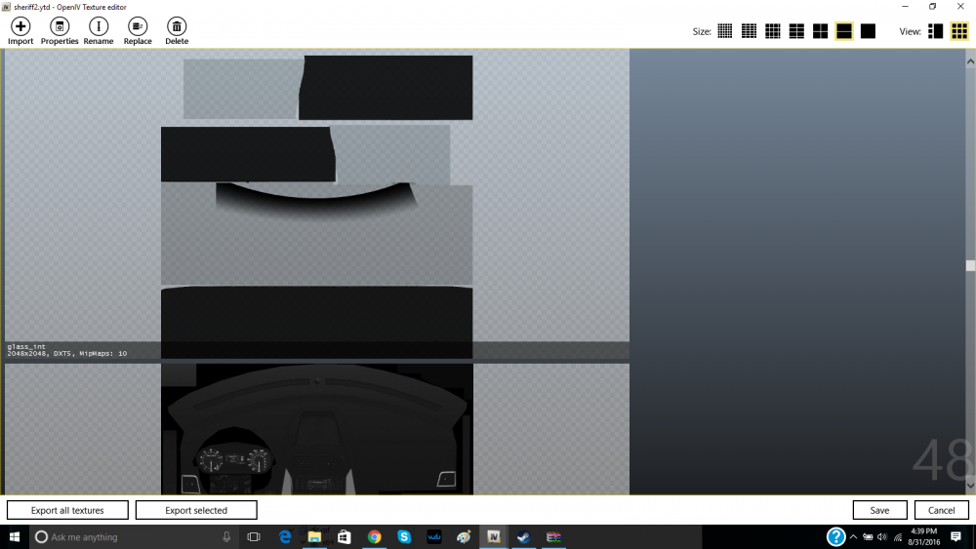Click the OpenIV taskbar icon
The height and width of the screenshot is (549, 976).
pyautogui.click(x=494, y=537)
